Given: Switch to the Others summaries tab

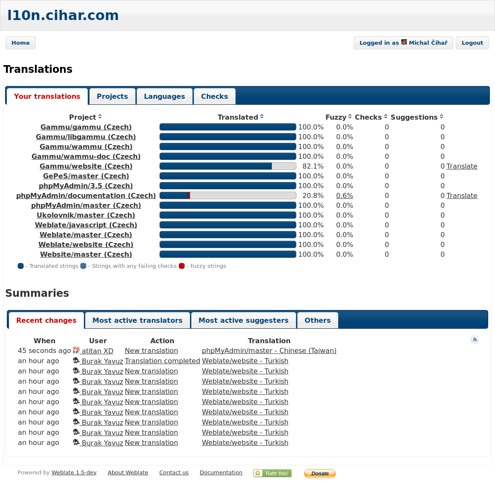Looking at the screenshot, I should pos(318,320).
